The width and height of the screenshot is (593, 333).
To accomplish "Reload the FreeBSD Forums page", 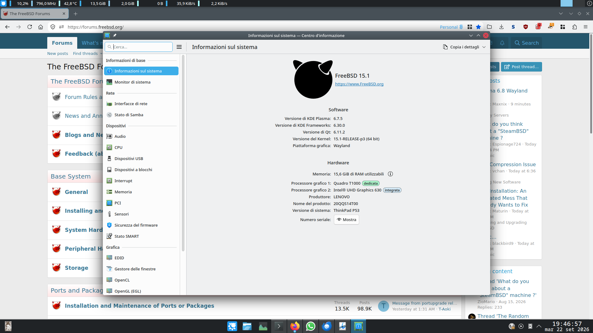I will click(x=30, y=27).
